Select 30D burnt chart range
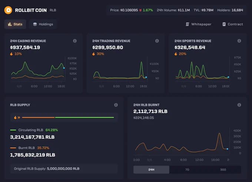Screen dimensions: 252x182 point(223,170)
